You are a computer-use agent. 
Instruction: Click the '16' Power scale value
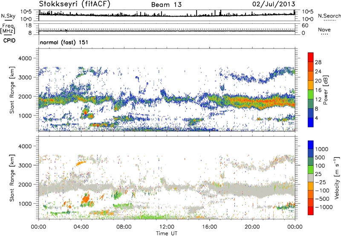(x=318, y=90)
